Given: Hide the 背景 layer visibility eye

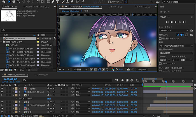Looking at the screenshot, I should 2,112.
